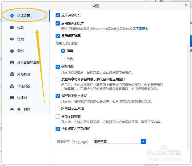Click the 了解更多 link

142,29
